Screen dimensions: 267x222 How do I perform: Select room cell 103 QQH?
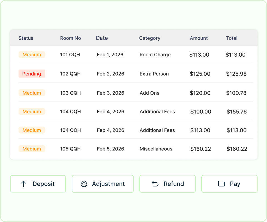(70, 93)
